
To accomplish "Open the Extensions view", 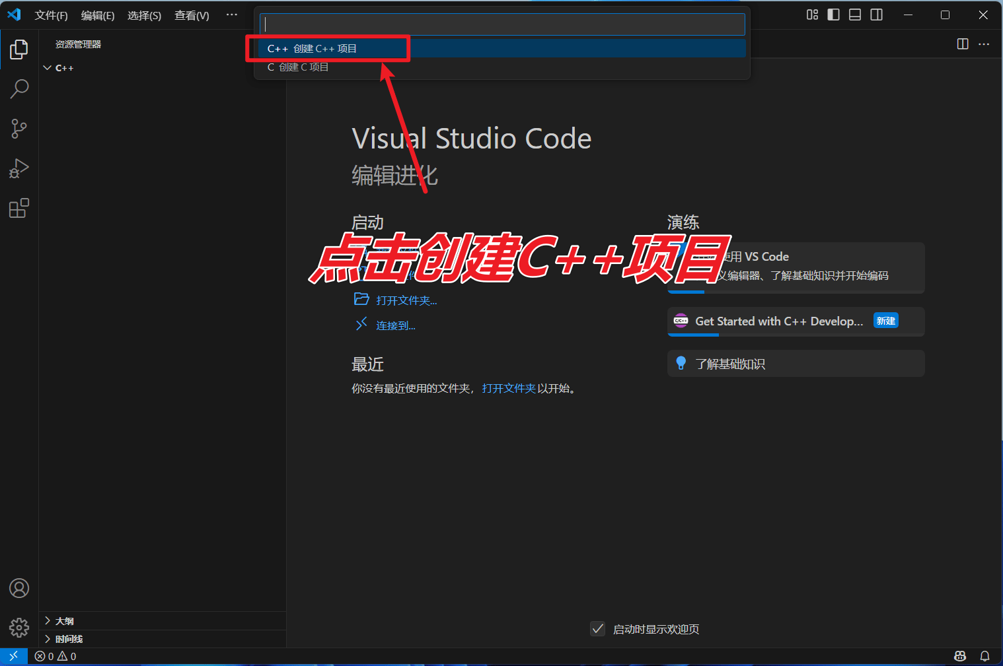I will (19, 209).
